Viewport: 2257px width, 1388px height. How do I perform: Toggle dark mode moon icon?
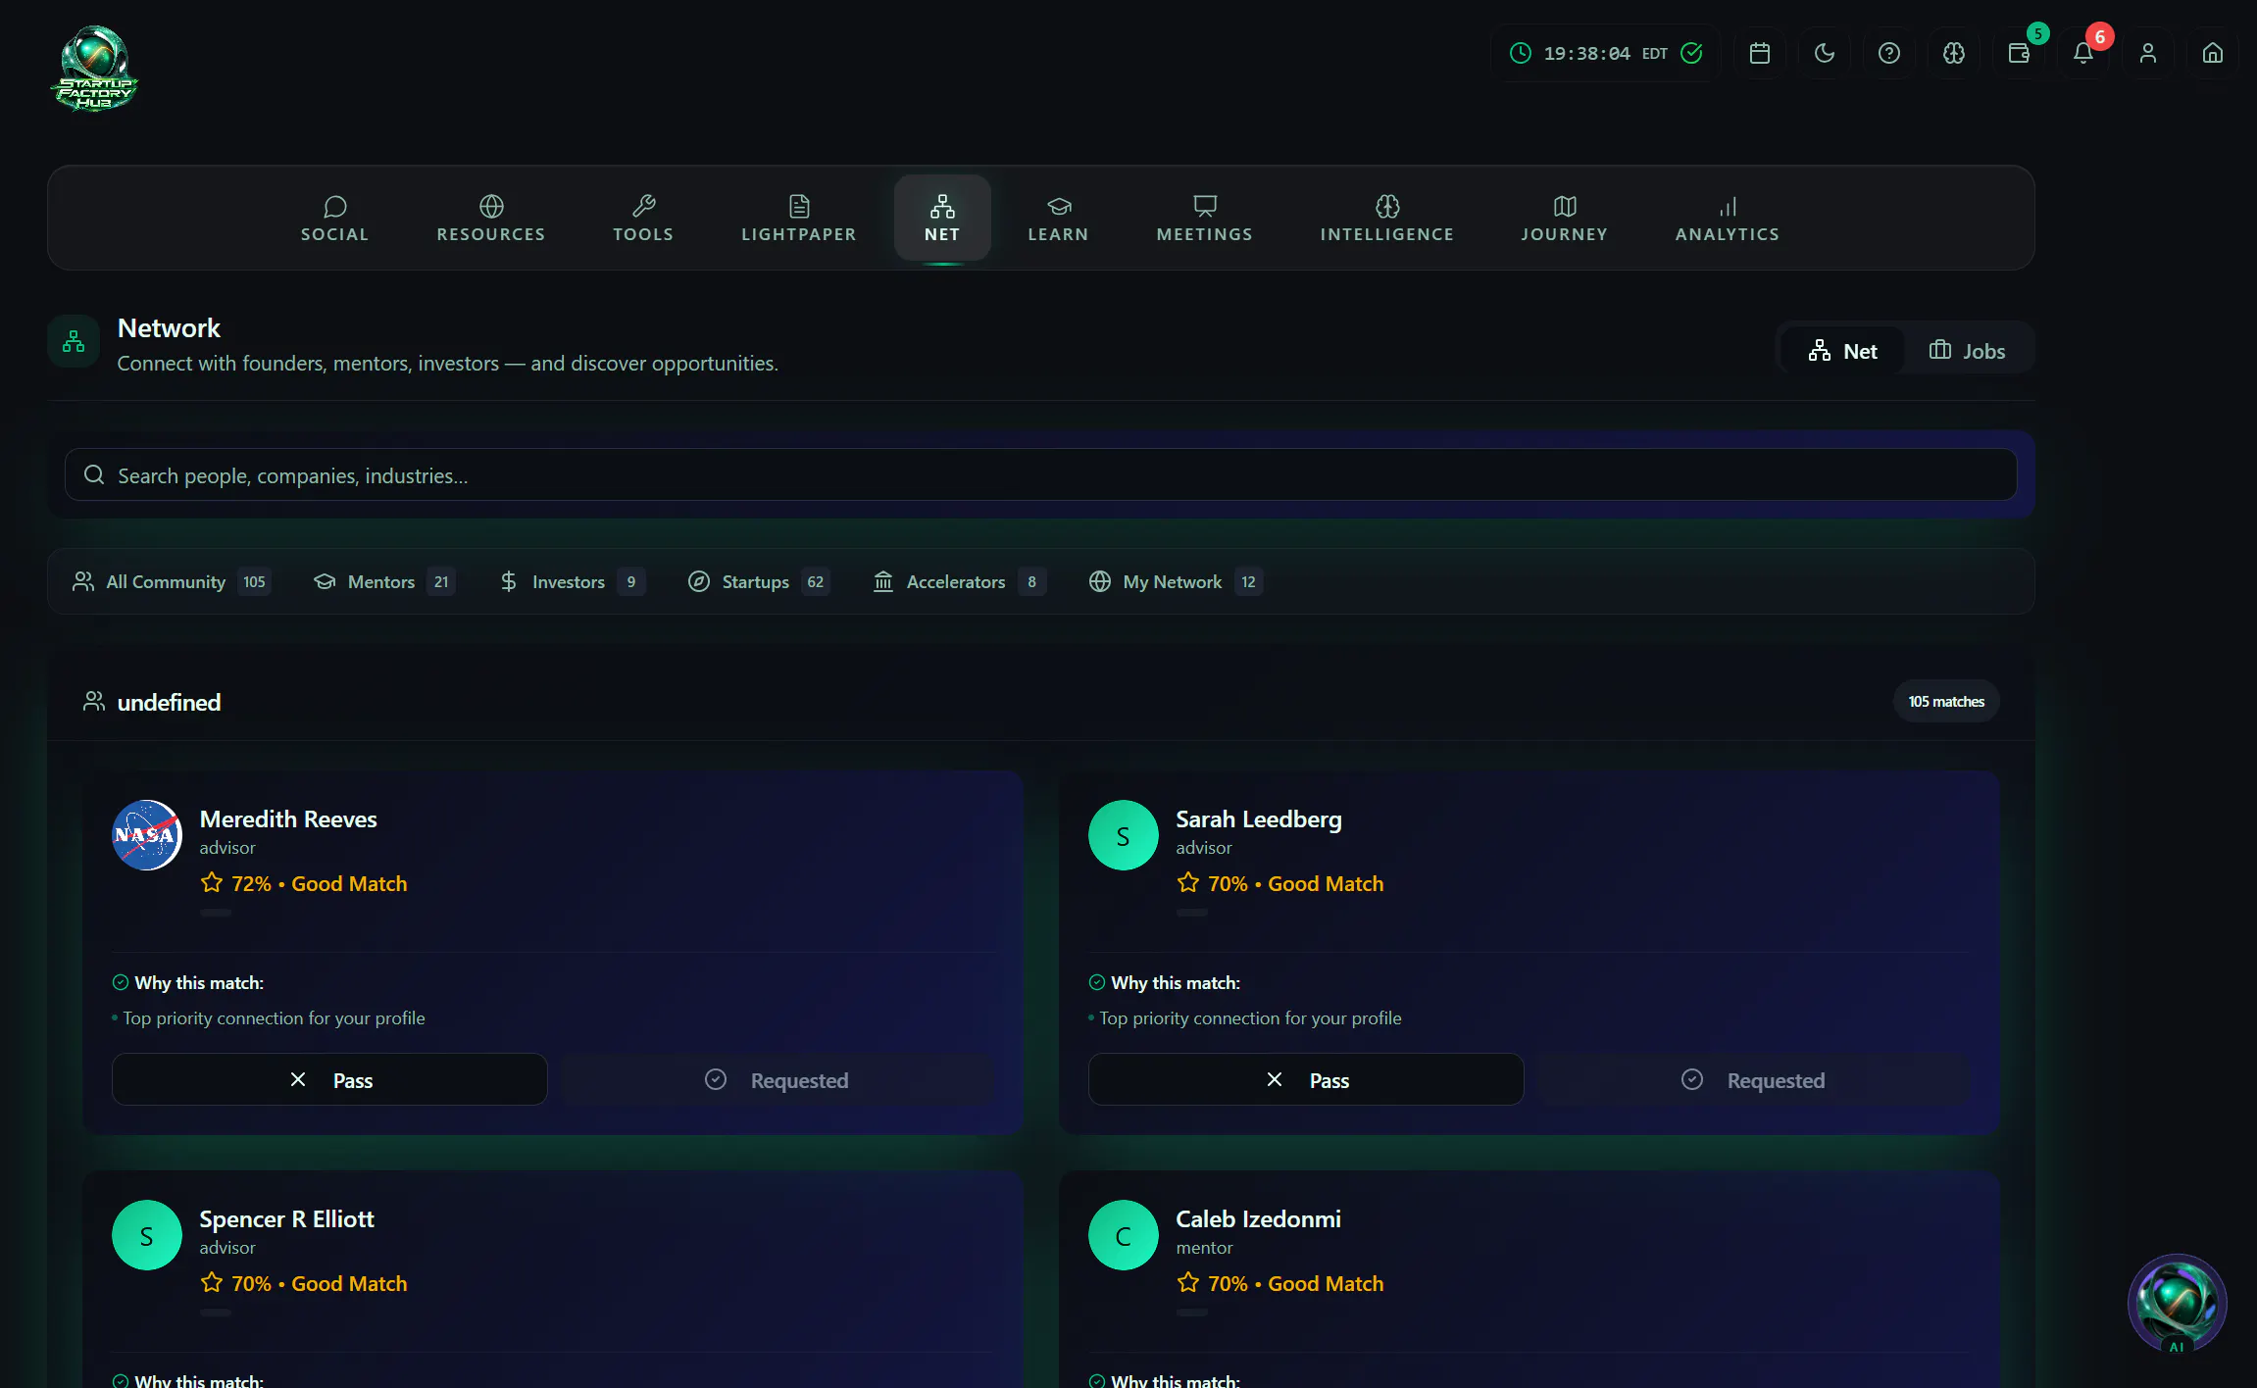(x=1825, y=53)
